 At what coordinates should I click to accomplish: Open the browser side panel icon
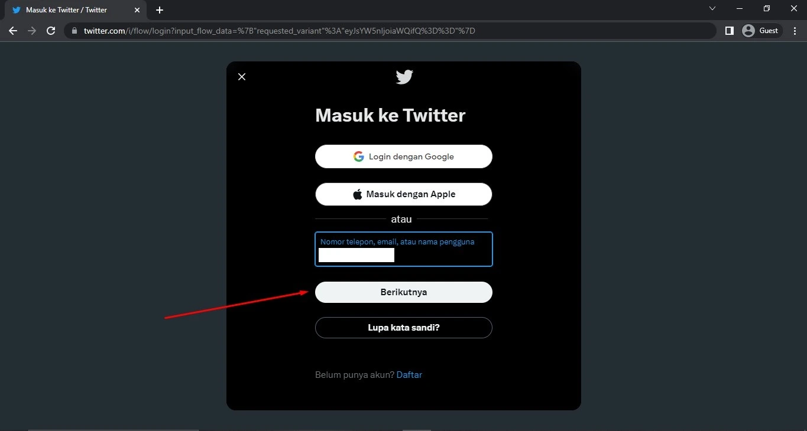[730, 31]
